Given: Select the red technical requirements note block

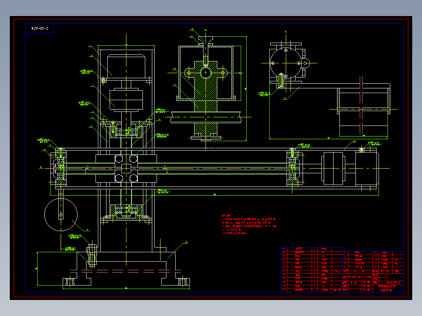Looking at the screenshot, I should (x=249, y=224).
